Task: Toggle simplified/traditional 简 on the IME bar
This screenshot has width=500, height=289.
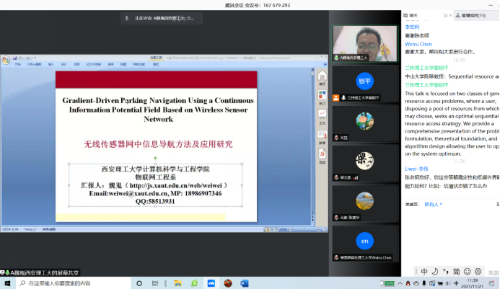Action: pyautogui.click(x=457, y=272)
